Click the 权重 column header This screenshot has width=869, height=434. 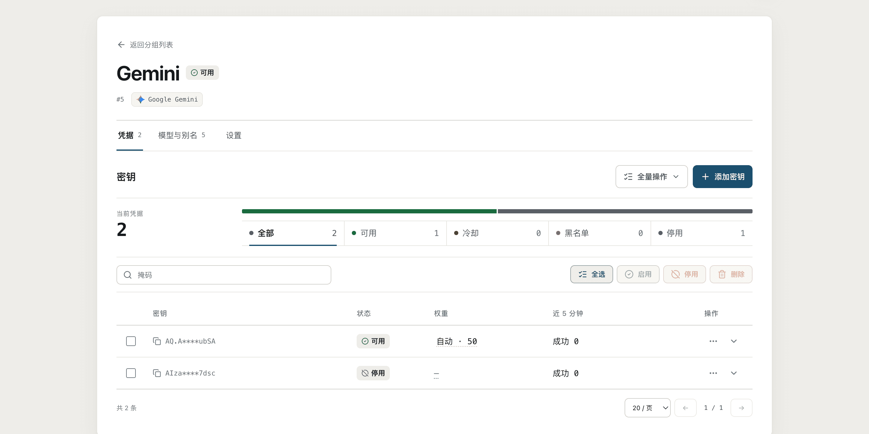(441, 313)
